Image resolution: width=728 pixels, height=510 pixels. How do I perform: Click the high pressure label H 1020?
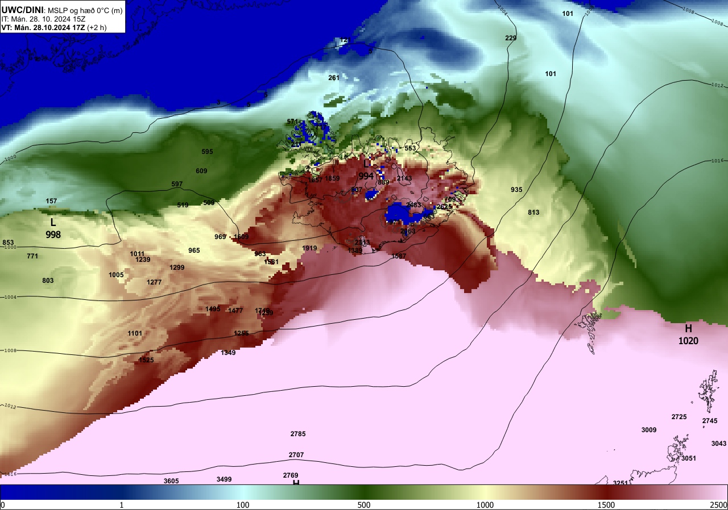pos(688,335)
